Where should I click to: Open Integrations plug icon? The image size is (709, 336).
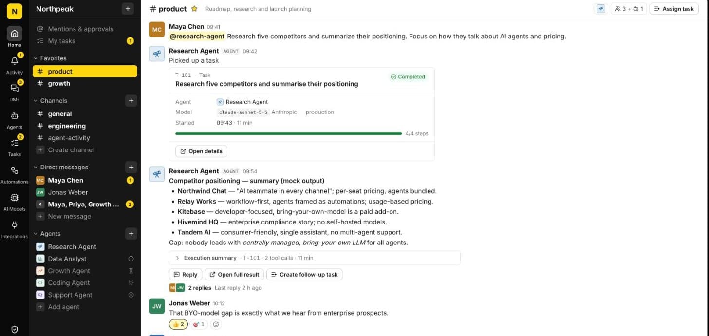15,229
